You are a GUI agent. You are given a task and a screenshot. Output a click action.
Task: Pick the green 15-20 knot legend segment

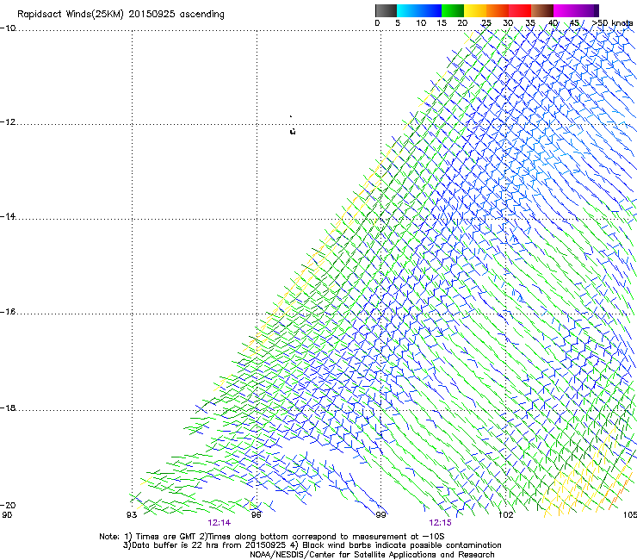point(453,10)
